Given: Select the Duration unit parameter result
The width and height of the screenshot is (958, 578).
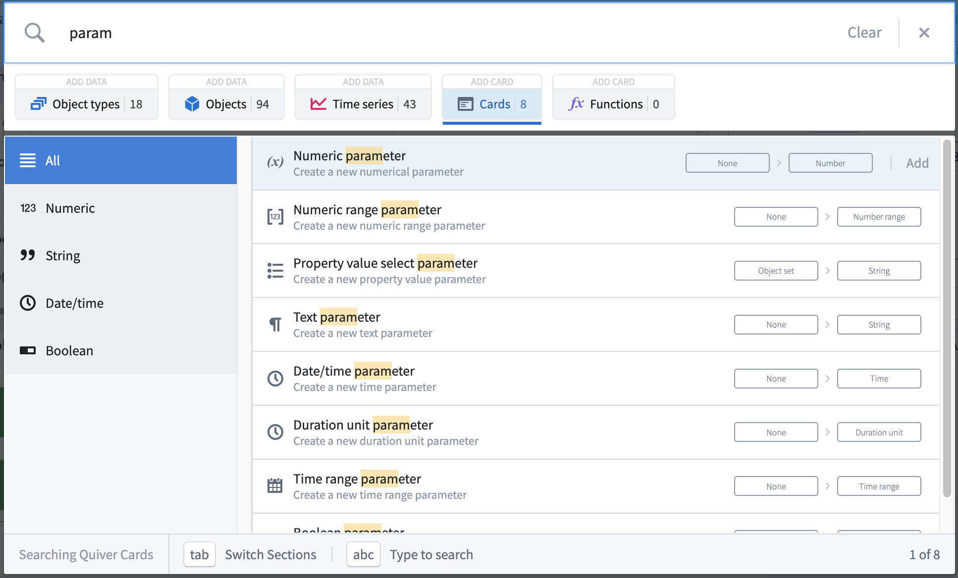Looking at the screenshot, I should (x=596, y=432).
